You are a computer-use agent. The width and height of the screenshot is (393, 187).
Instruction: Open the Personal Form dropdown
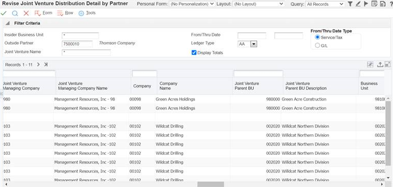tap(192, 4)
